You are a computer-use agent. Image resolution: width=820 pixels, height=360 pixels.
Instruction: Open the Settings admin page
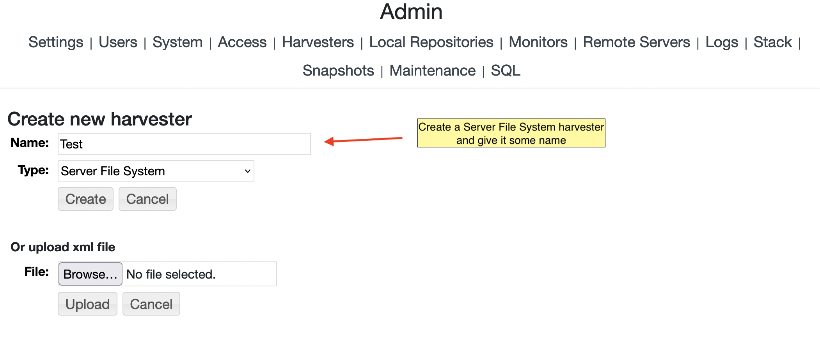click(x=56, y=42)
